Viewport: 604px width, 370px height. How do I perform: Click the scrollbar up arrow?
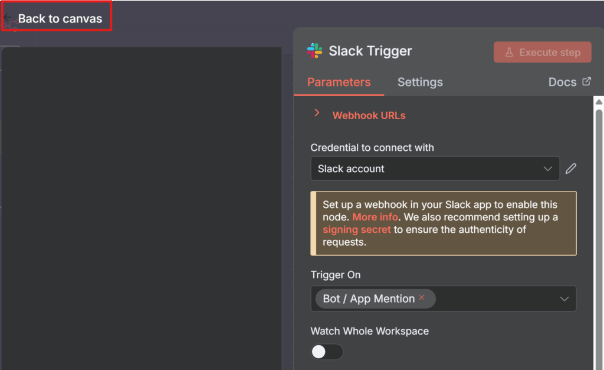599,103
